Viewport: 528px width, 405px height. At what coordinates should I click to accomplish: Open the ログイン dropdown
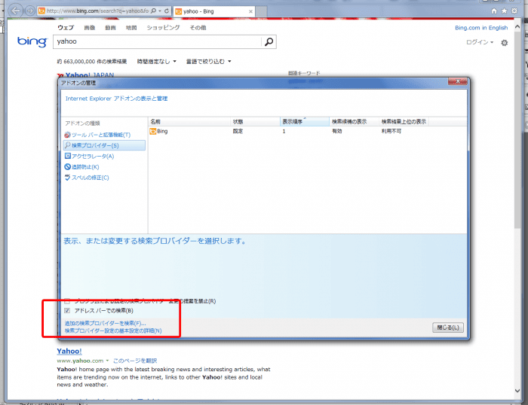[x=480, y=42]
